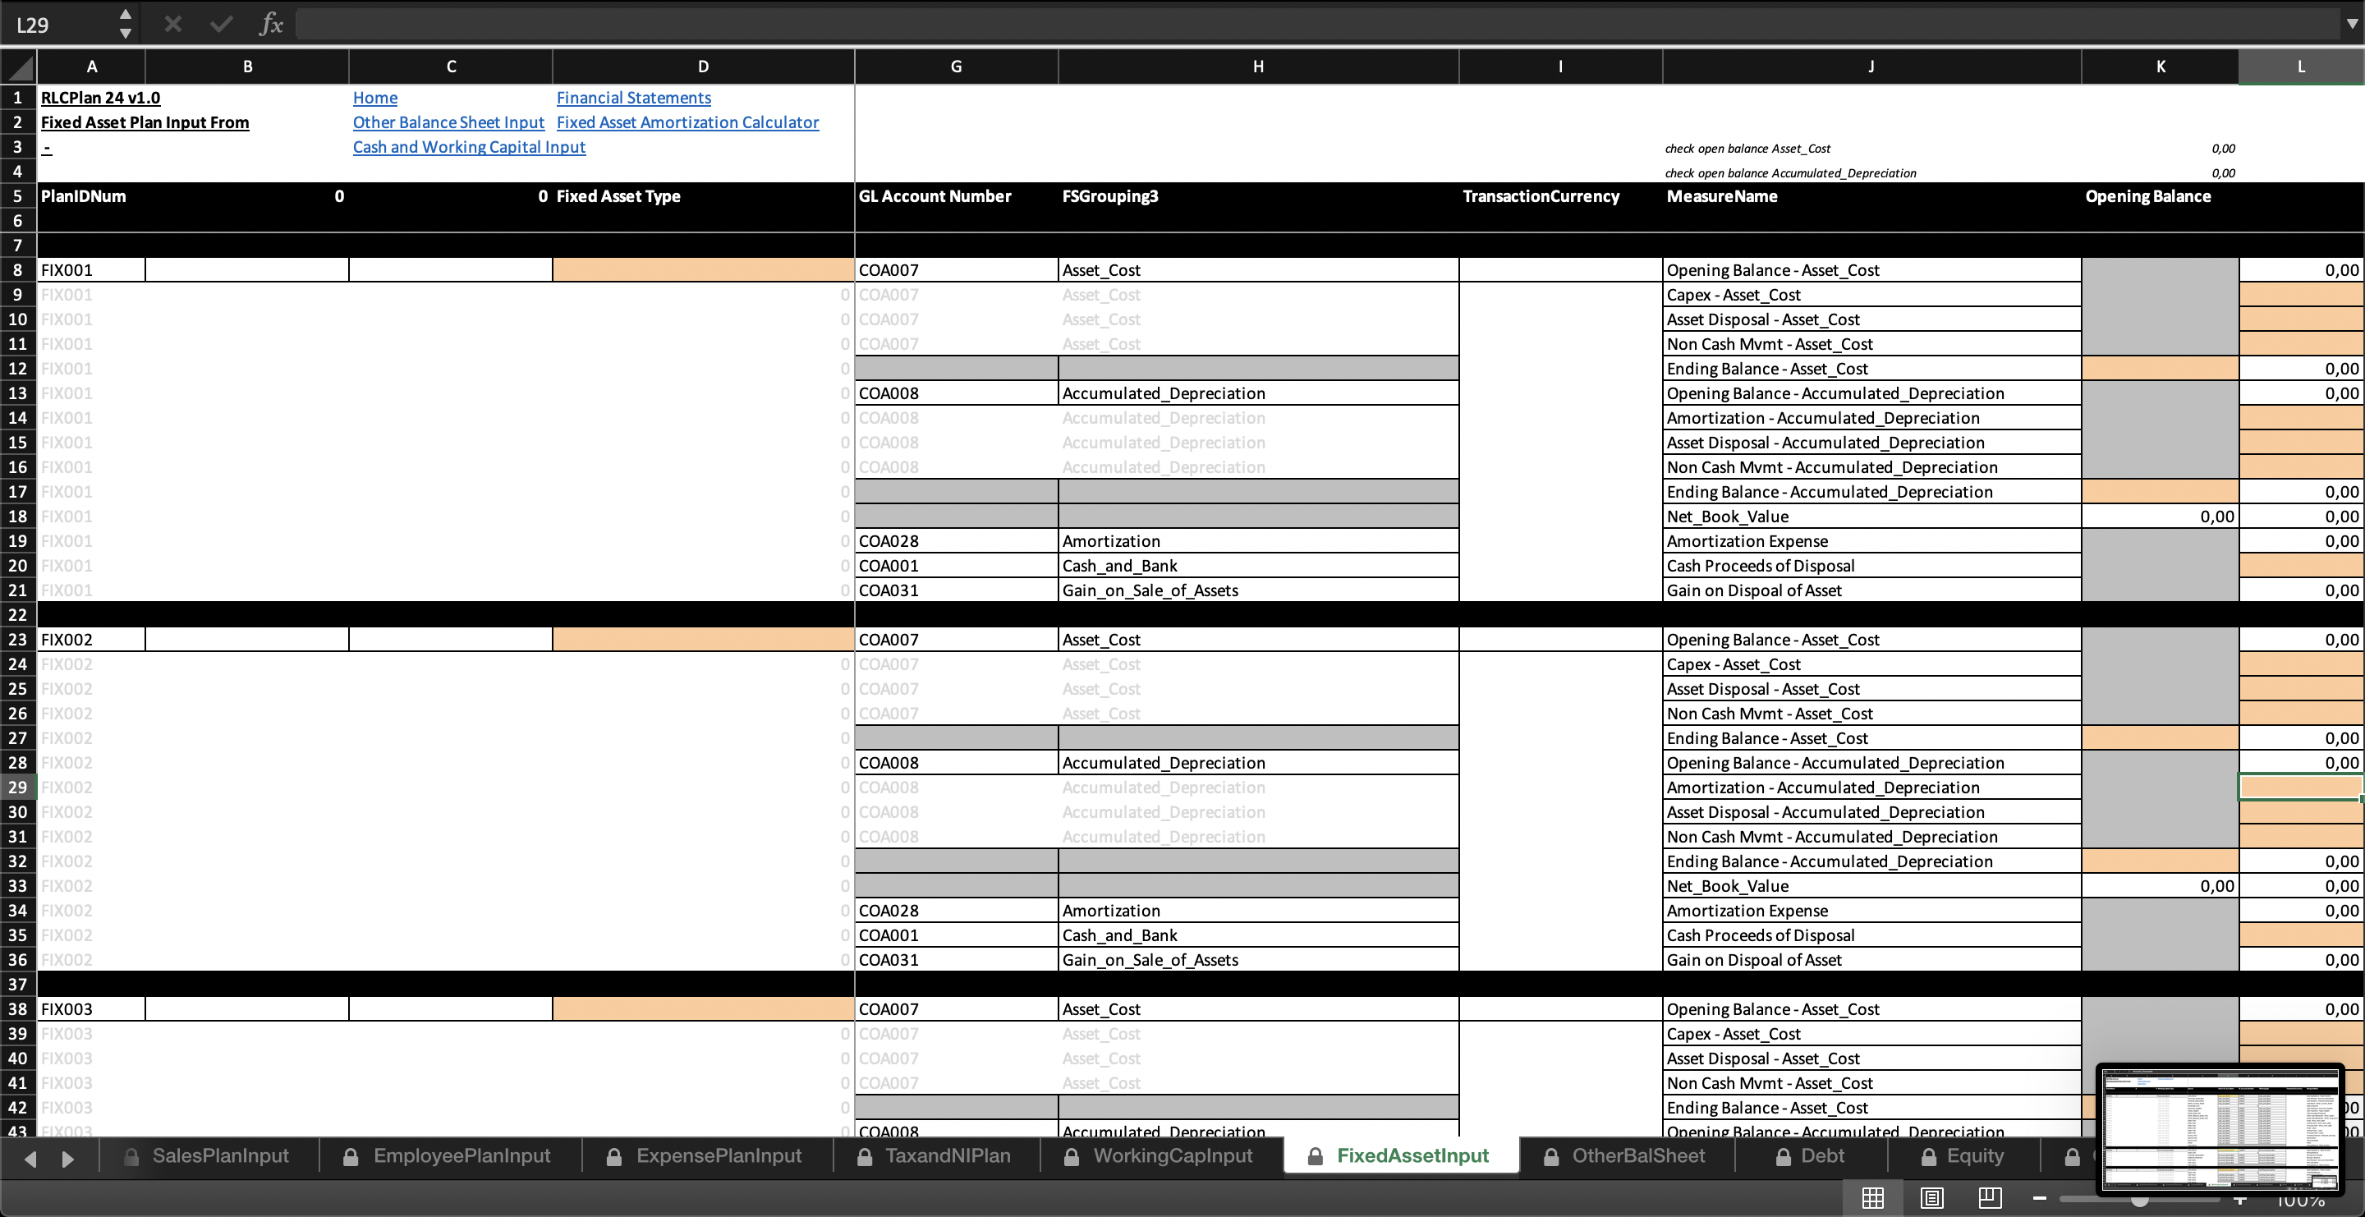Expand the formula bar with the arrow
This screenshot has height=1217, width=2365.
coord(2351,24)
